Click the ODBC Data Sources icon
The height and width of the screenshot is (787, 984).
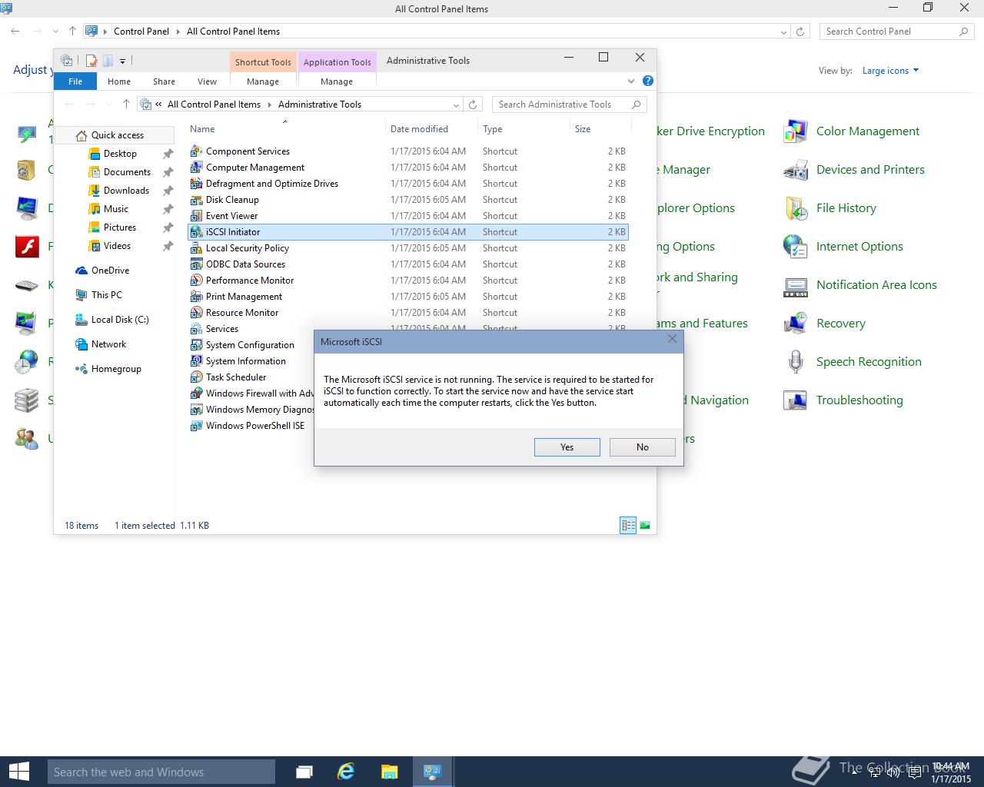196,264
